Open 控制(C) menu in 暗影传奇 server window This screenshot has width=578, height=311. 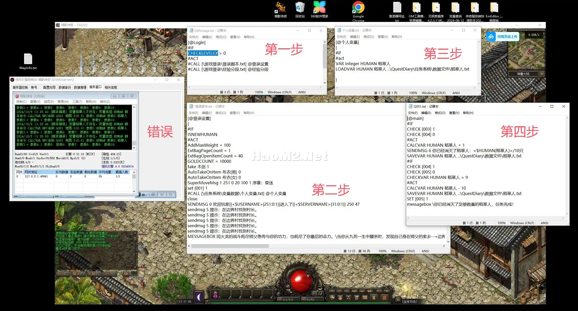point(21,102)
